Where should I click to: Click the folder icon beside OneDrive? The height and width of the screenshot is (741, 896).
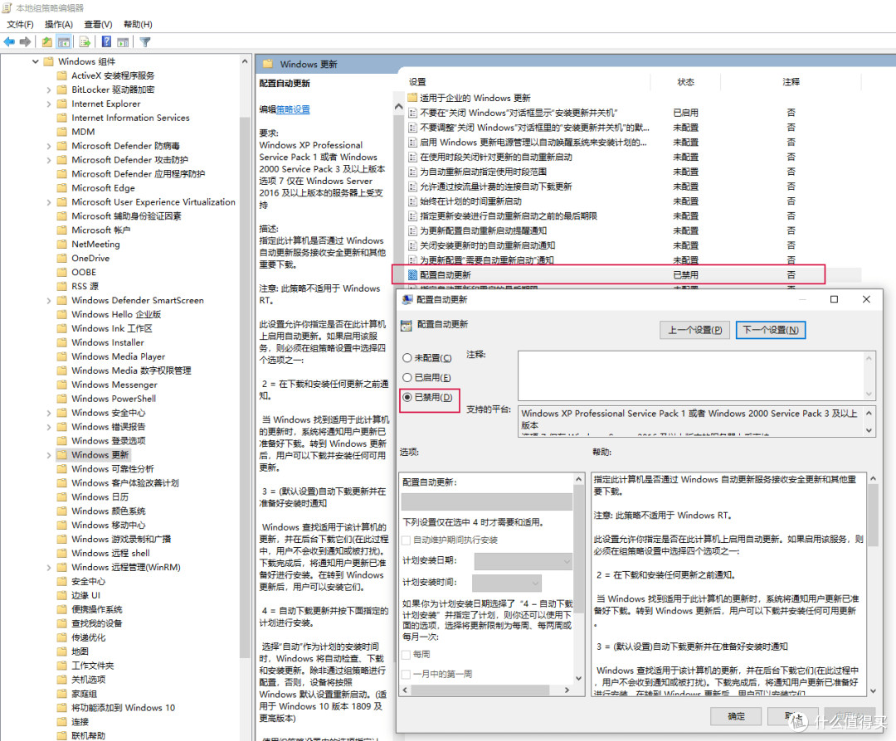[62, 258]
